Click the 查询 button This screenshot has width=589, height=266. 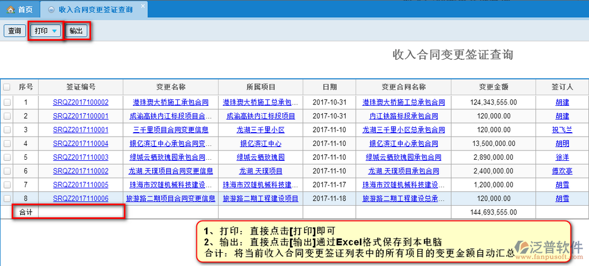coord(14,31)
